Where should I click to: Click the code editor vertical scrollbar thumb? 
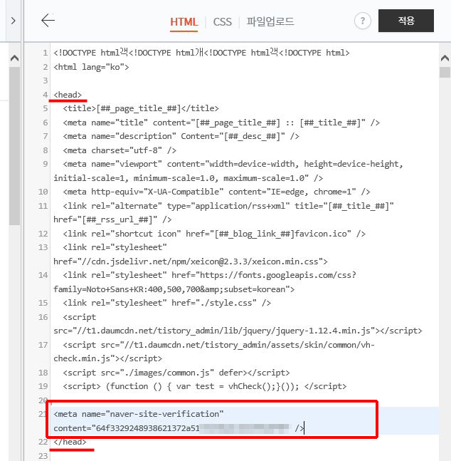click(445, 73)
